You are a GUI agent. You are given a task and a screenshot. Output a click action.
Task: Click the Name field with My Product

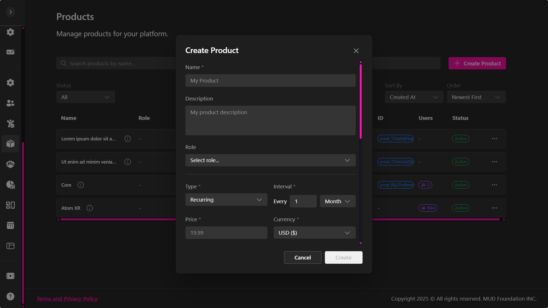(x=270, y=81)
